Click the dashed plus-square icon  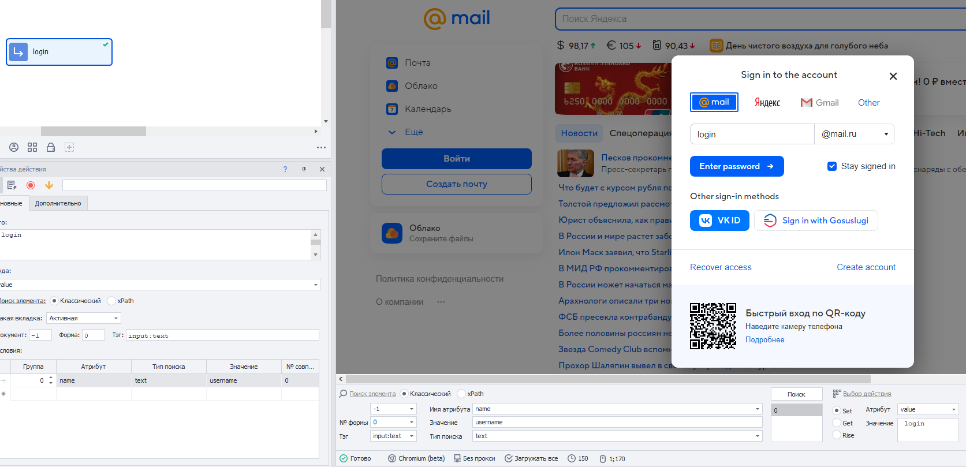click(x=69, y=147)
